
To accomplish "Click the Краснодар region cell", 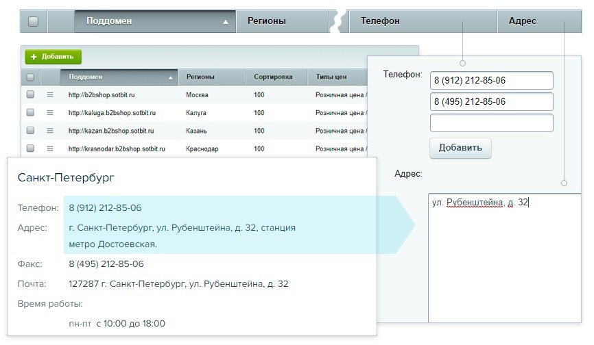I will [x=202, y=149].
